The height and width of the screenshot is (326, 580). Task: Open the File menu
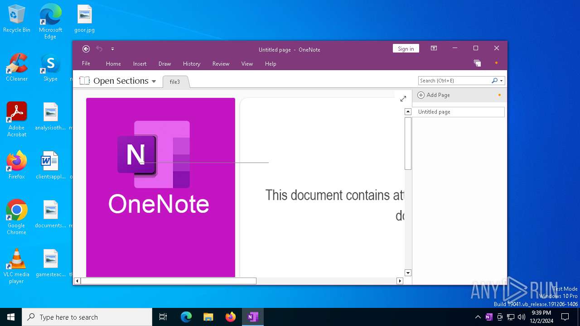(86, 63)
